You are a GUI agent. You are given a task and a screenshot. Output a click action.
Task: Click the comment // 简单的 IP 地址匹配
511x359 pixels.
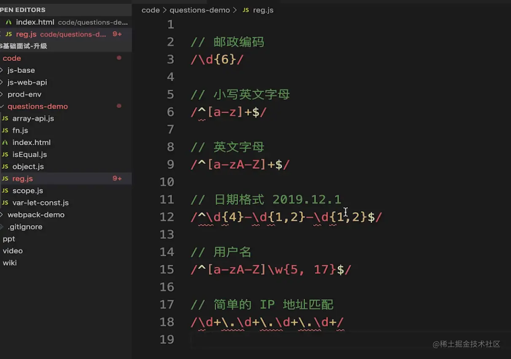262,304
